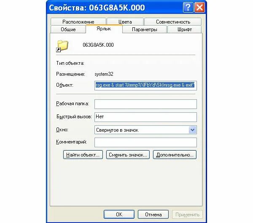
Task: Click the Отмена button
Action: pos(153,214)
